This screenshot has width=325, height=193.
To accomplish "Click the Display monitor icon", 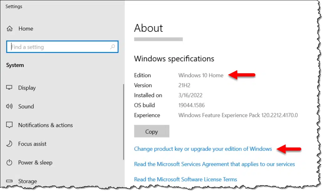I will pos(9,88).
